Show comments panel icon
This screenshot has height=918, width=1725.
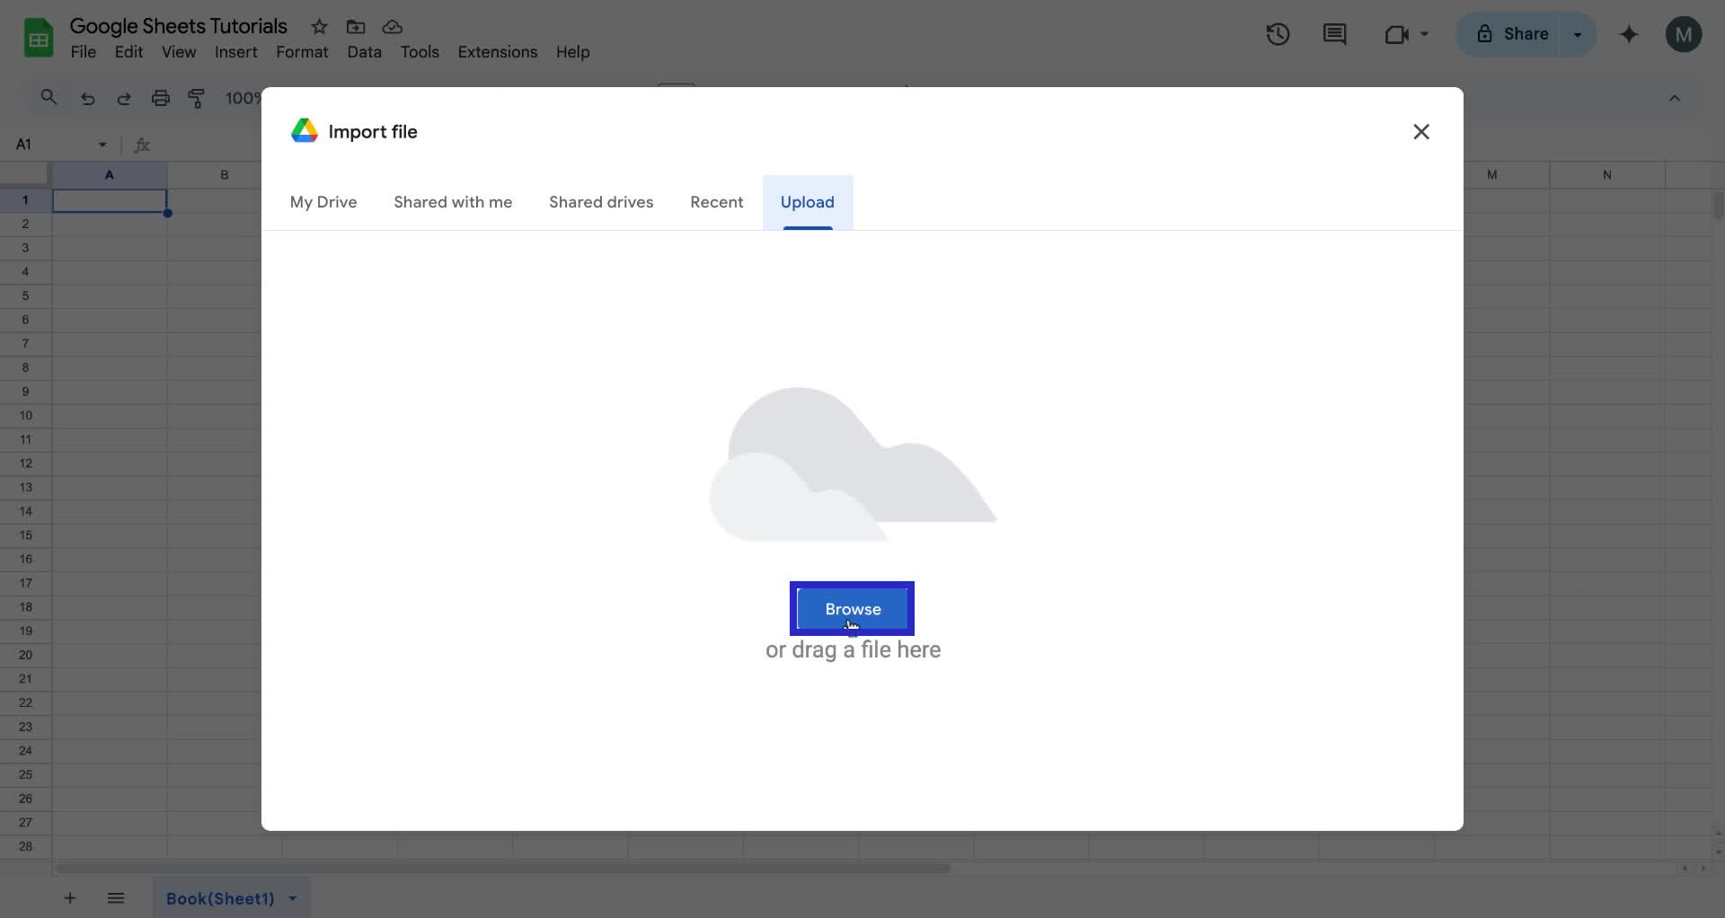coord(1334,34)
